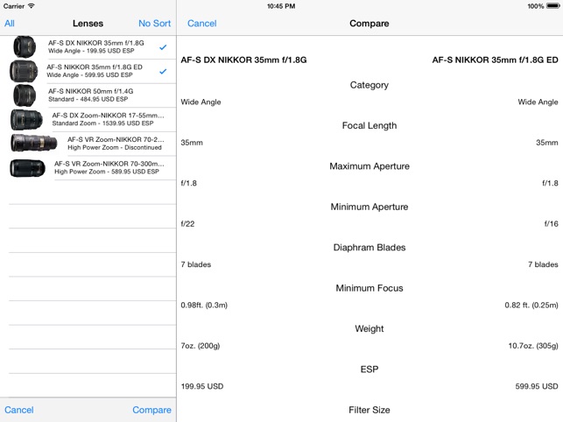Tap 'High Power Zoom - 589.95 USD ESP' subtitle
Viewport: 563px width, 422px height.
pyautogui.click(x=107, y=172)
